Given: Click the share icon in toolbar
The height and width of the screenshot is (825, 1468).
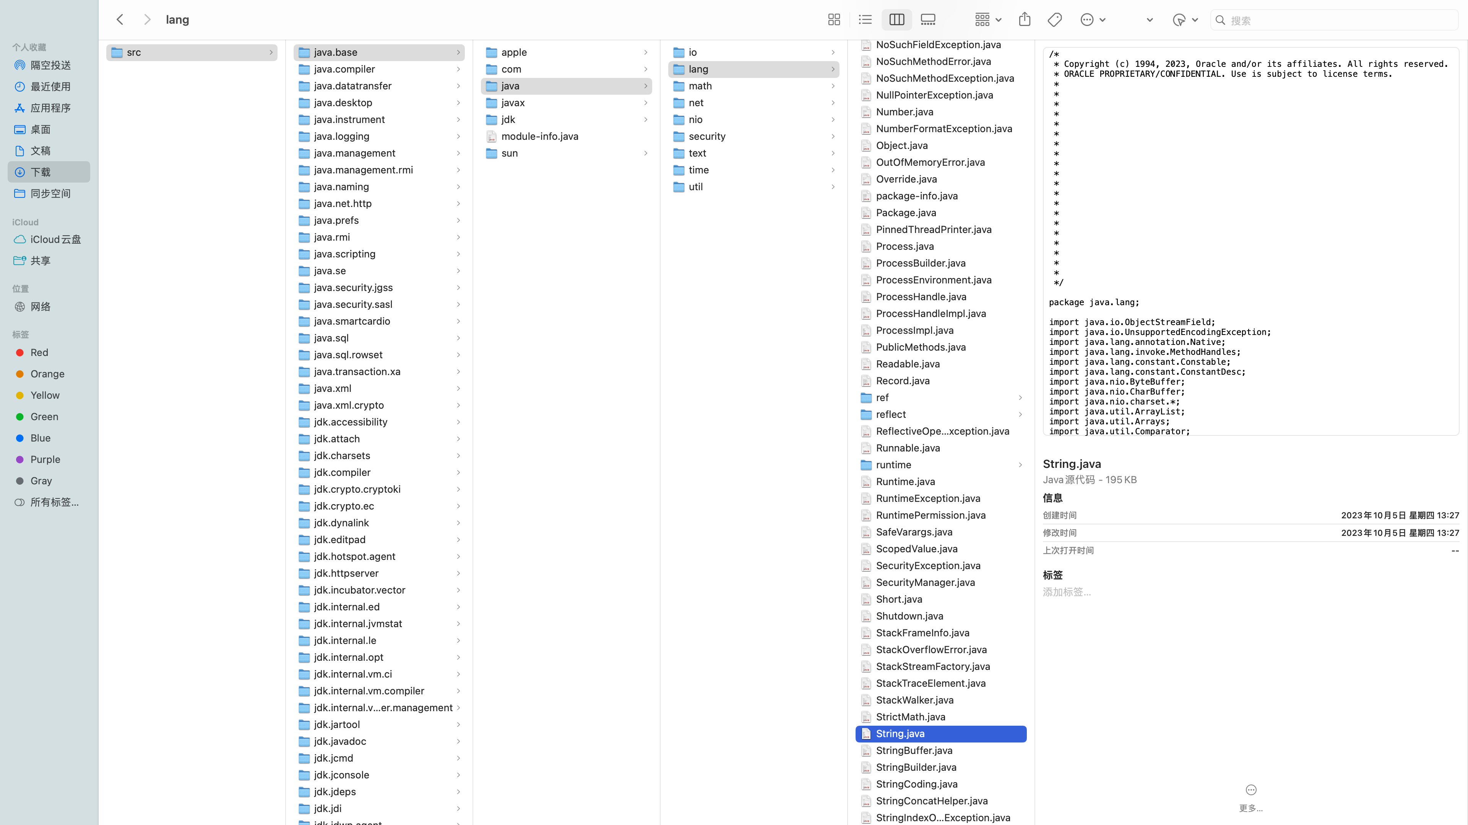Looking at the screenshot, I should click(1025, 19).
